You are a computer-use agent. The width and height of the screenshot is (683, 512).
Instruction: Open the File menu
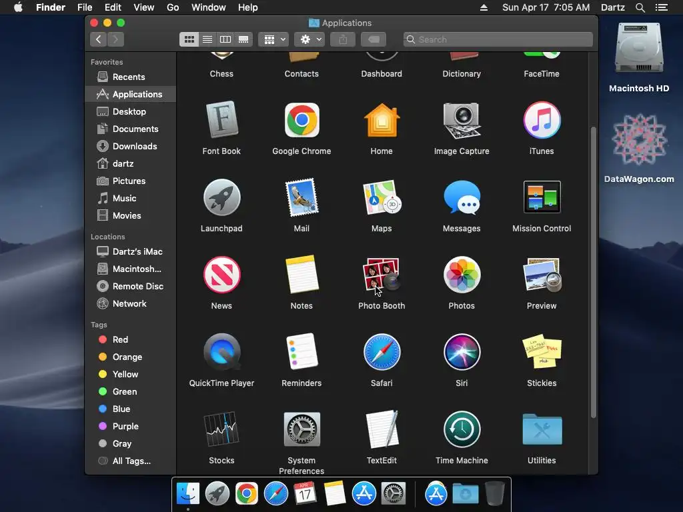click(85, 7)
